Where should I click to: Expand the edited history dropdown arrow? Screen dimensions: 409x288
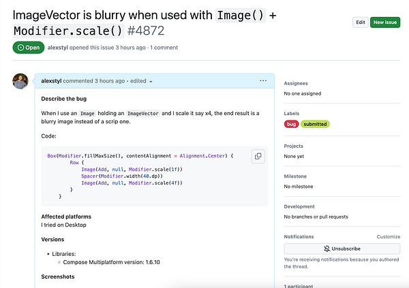pos(151,81)
